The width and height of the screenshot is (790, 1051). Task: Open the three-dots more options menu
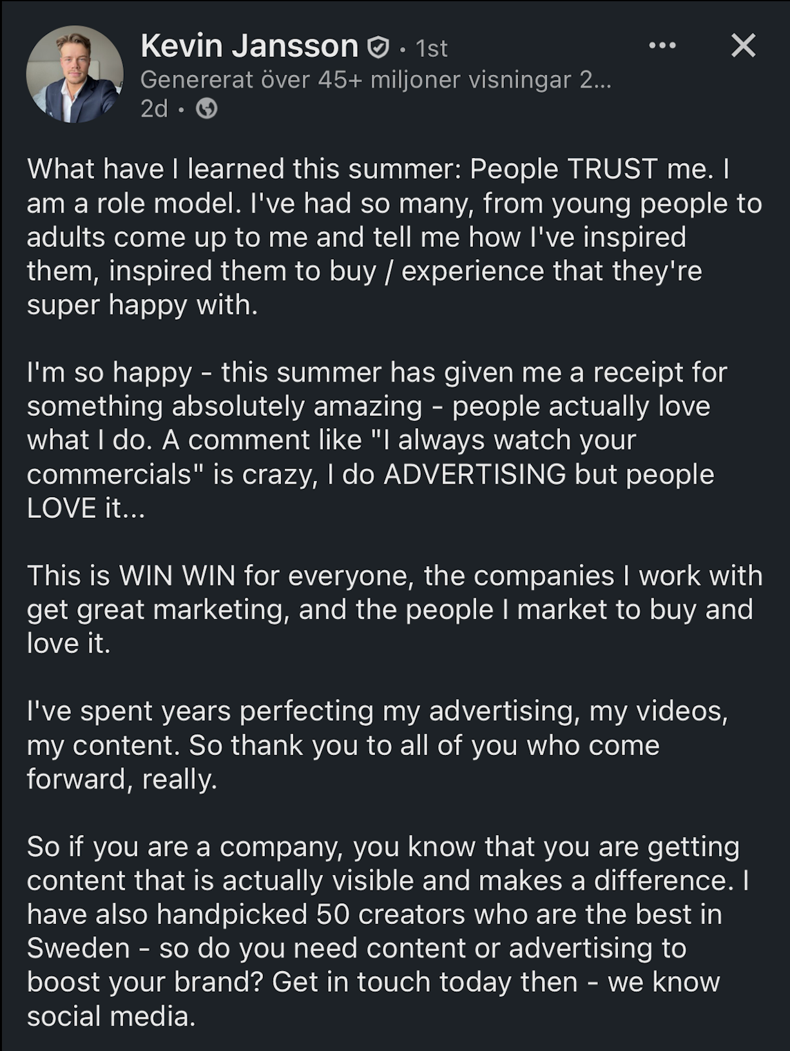(662, 46)
